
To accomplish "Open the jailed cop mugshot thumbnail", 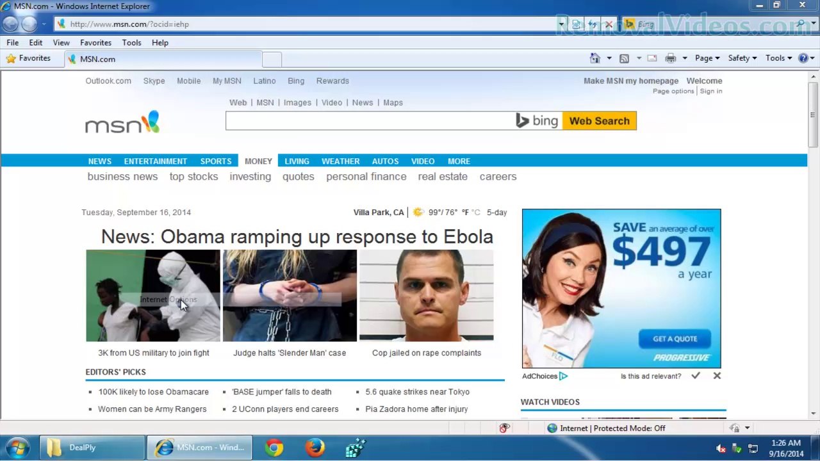I will tap(427, 296).
